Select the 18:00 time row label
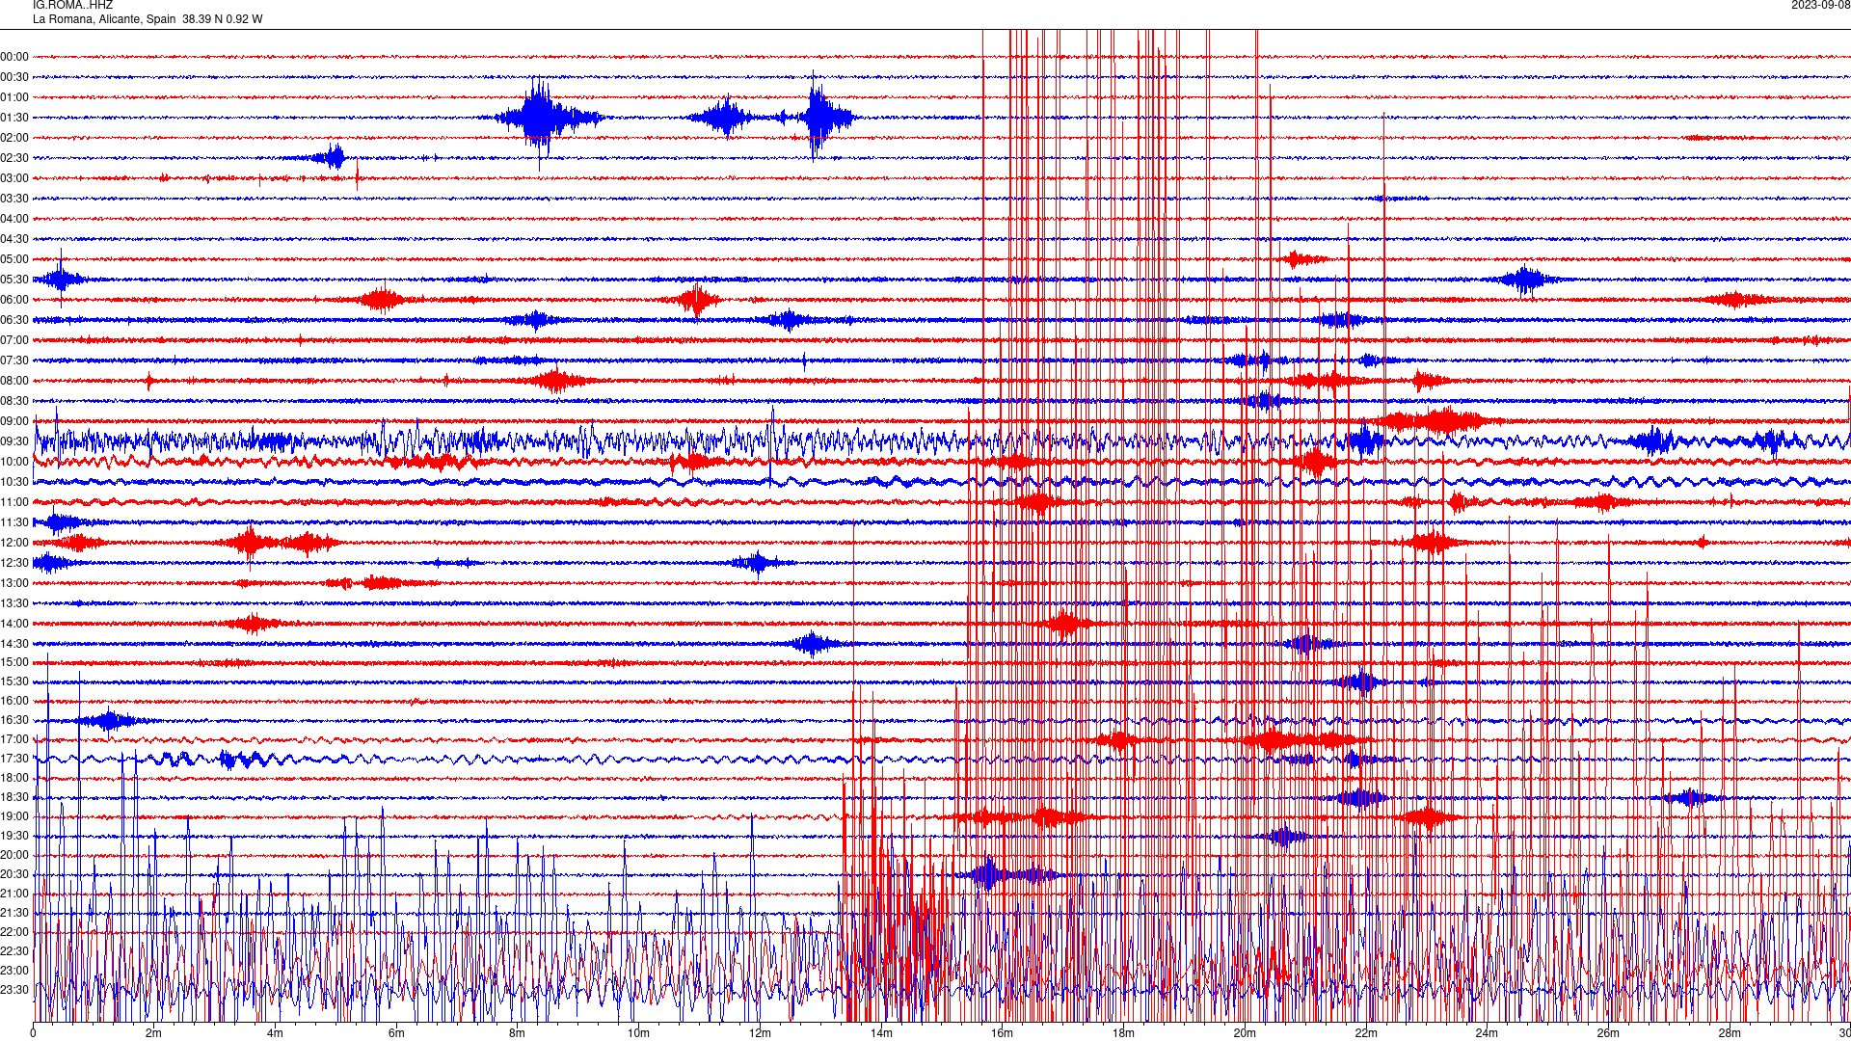The image size is (1851, 1041). click(14, 778)
